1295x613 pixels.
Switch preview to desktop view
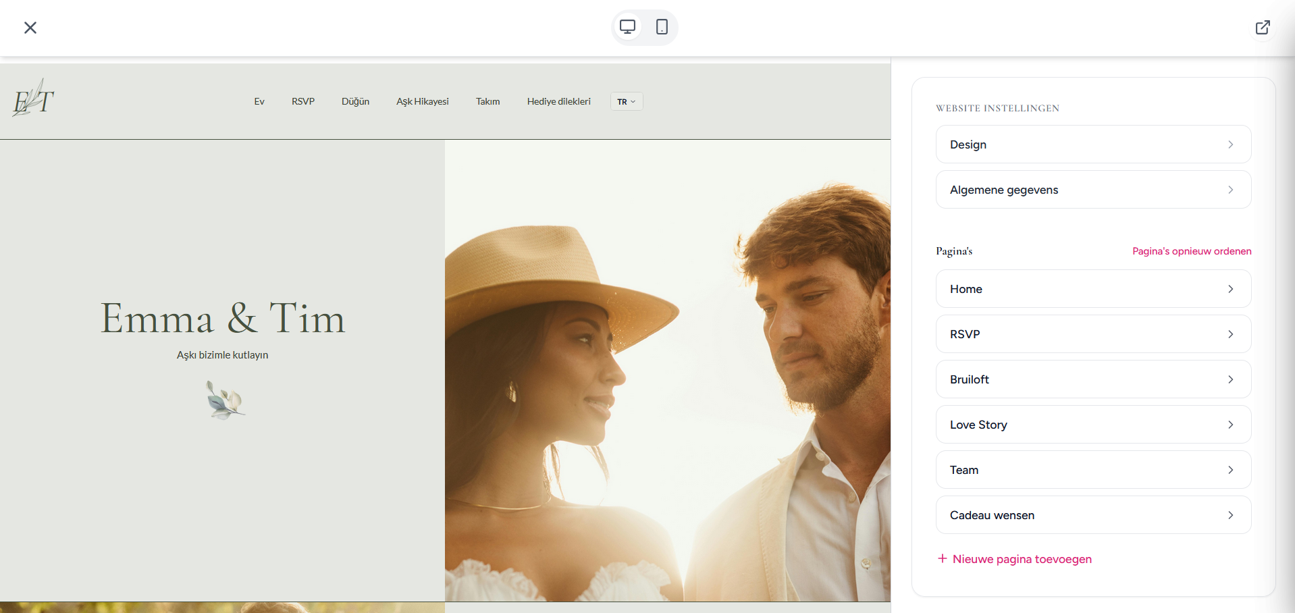tap(628, 27)
